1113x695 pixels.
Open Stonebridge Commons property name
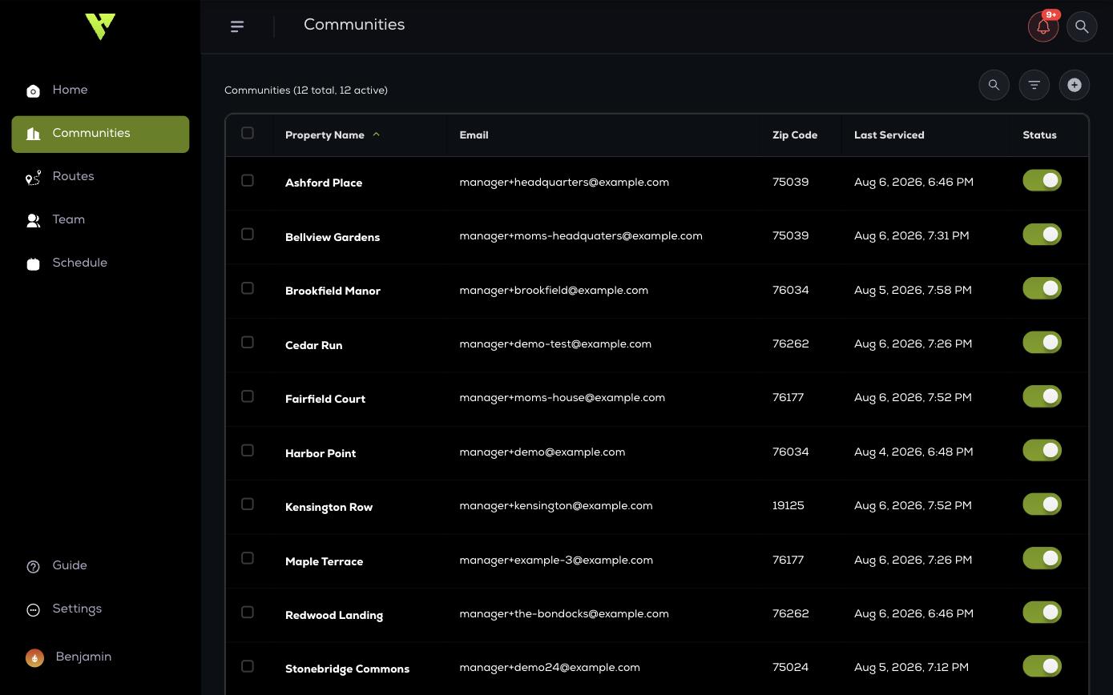347,669
